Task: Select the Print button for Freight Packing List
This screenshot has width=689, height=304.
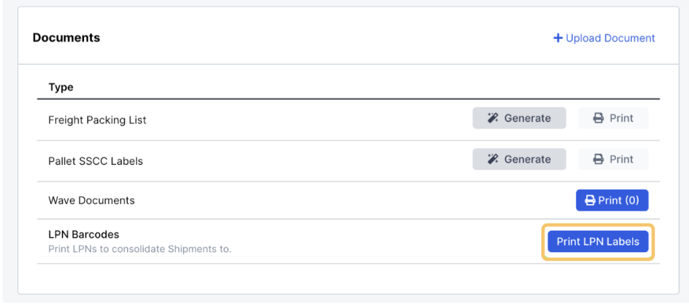Action: click(x=613, y=118)
